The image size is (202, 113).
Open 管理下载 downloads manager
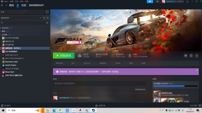100,105
